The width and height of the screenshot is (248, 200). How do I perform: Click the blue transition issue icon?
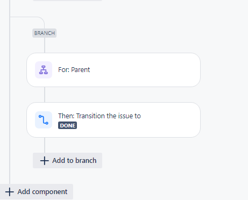click(44, 120)
